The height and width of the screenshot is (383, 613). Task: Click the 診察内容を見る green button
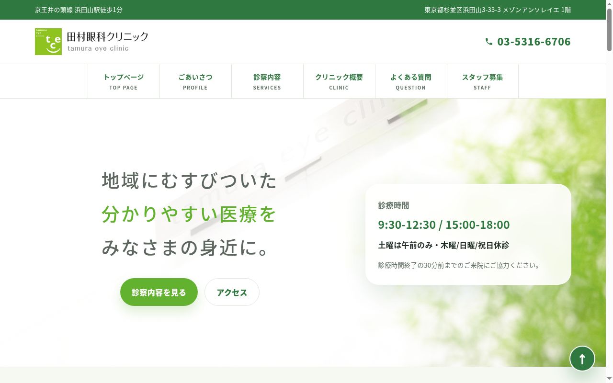159,292
